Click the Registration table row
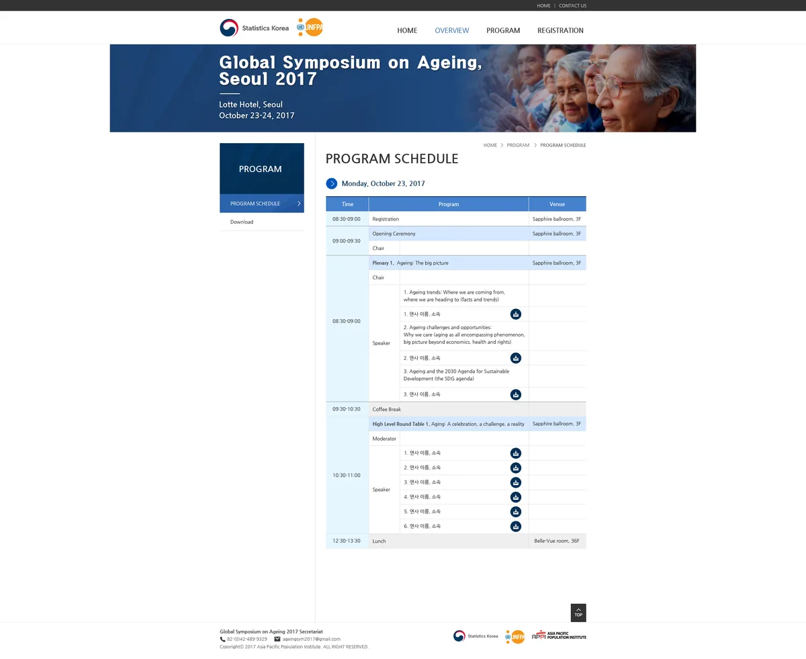 coord(456,219)
